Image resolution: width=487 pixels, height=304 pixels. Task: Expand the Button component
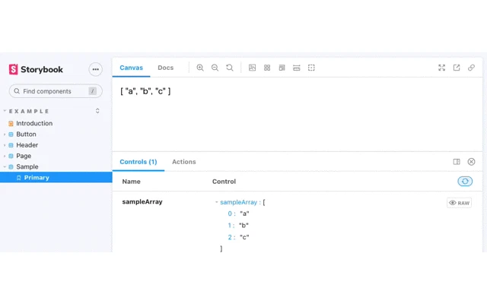click(x=5, y=135)
